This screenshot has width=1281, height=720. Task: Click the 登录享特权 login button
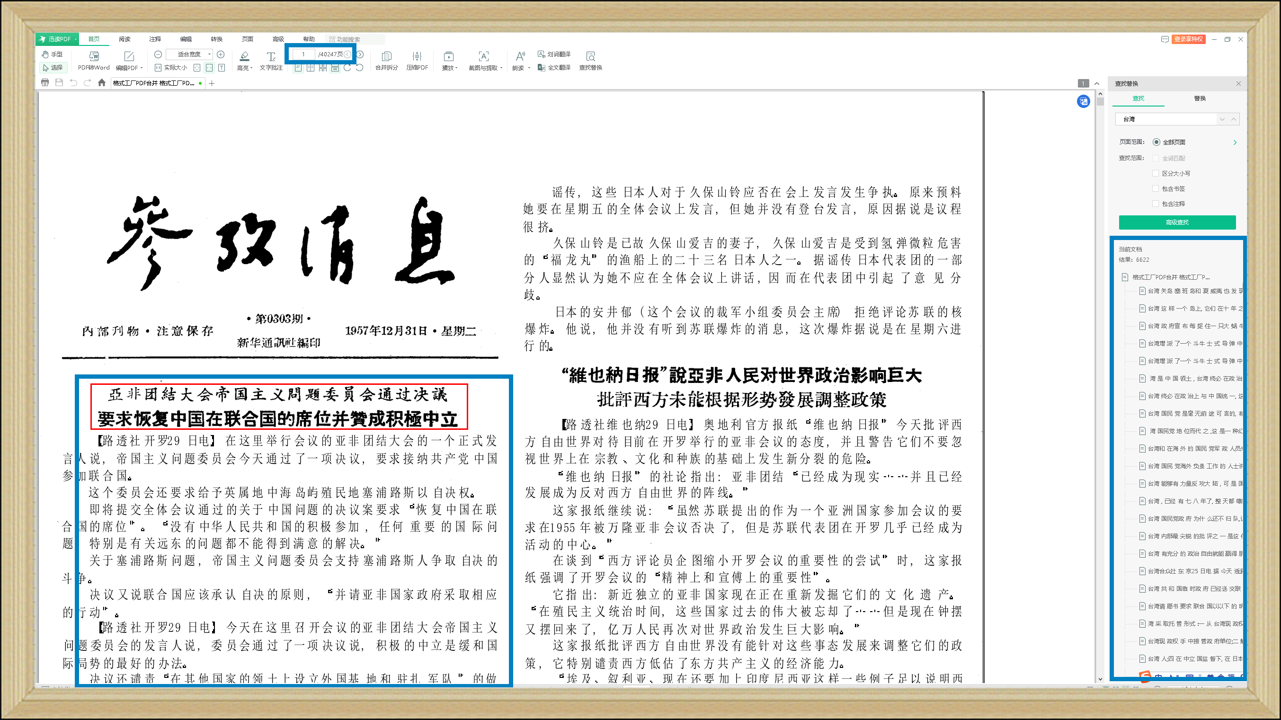pyautogui.click(x=1188, y=39)
